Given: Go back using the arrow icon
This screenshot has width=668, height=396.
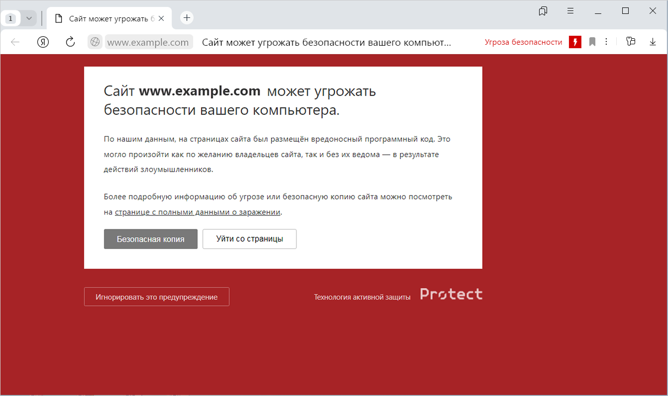Looking at the screenshot, I should click(x=15, y=42).
